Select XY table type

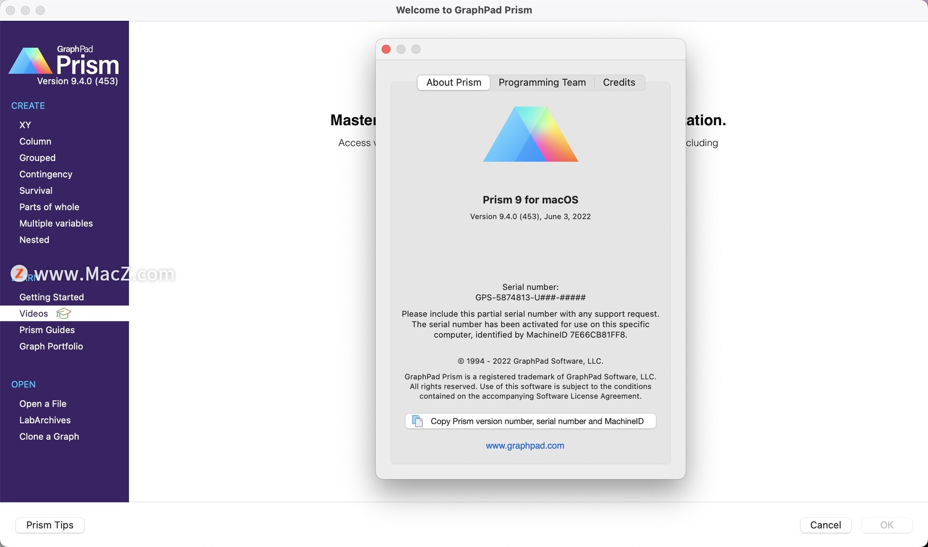coord(25,125)
